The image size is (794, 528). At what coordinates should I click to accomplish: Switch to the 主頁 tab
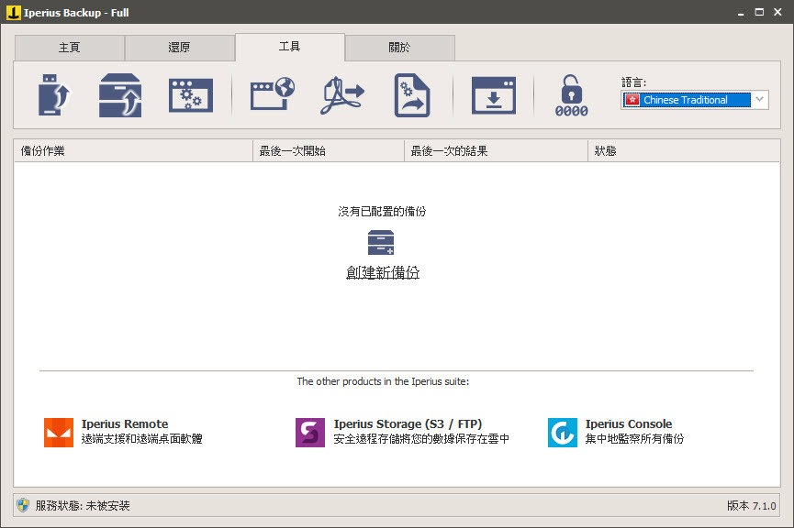pos(69,48)
